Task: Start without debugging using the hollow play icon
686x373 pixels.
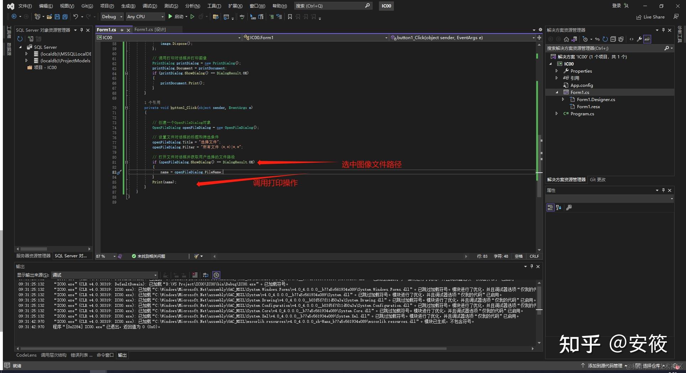Action: pyautogui.click(x=192, y=17)
